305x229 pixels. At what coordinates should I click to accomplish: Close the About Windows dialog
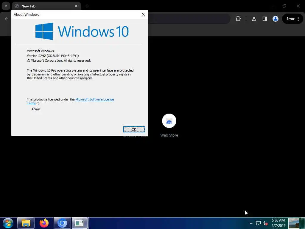click(x=143, y=14)
